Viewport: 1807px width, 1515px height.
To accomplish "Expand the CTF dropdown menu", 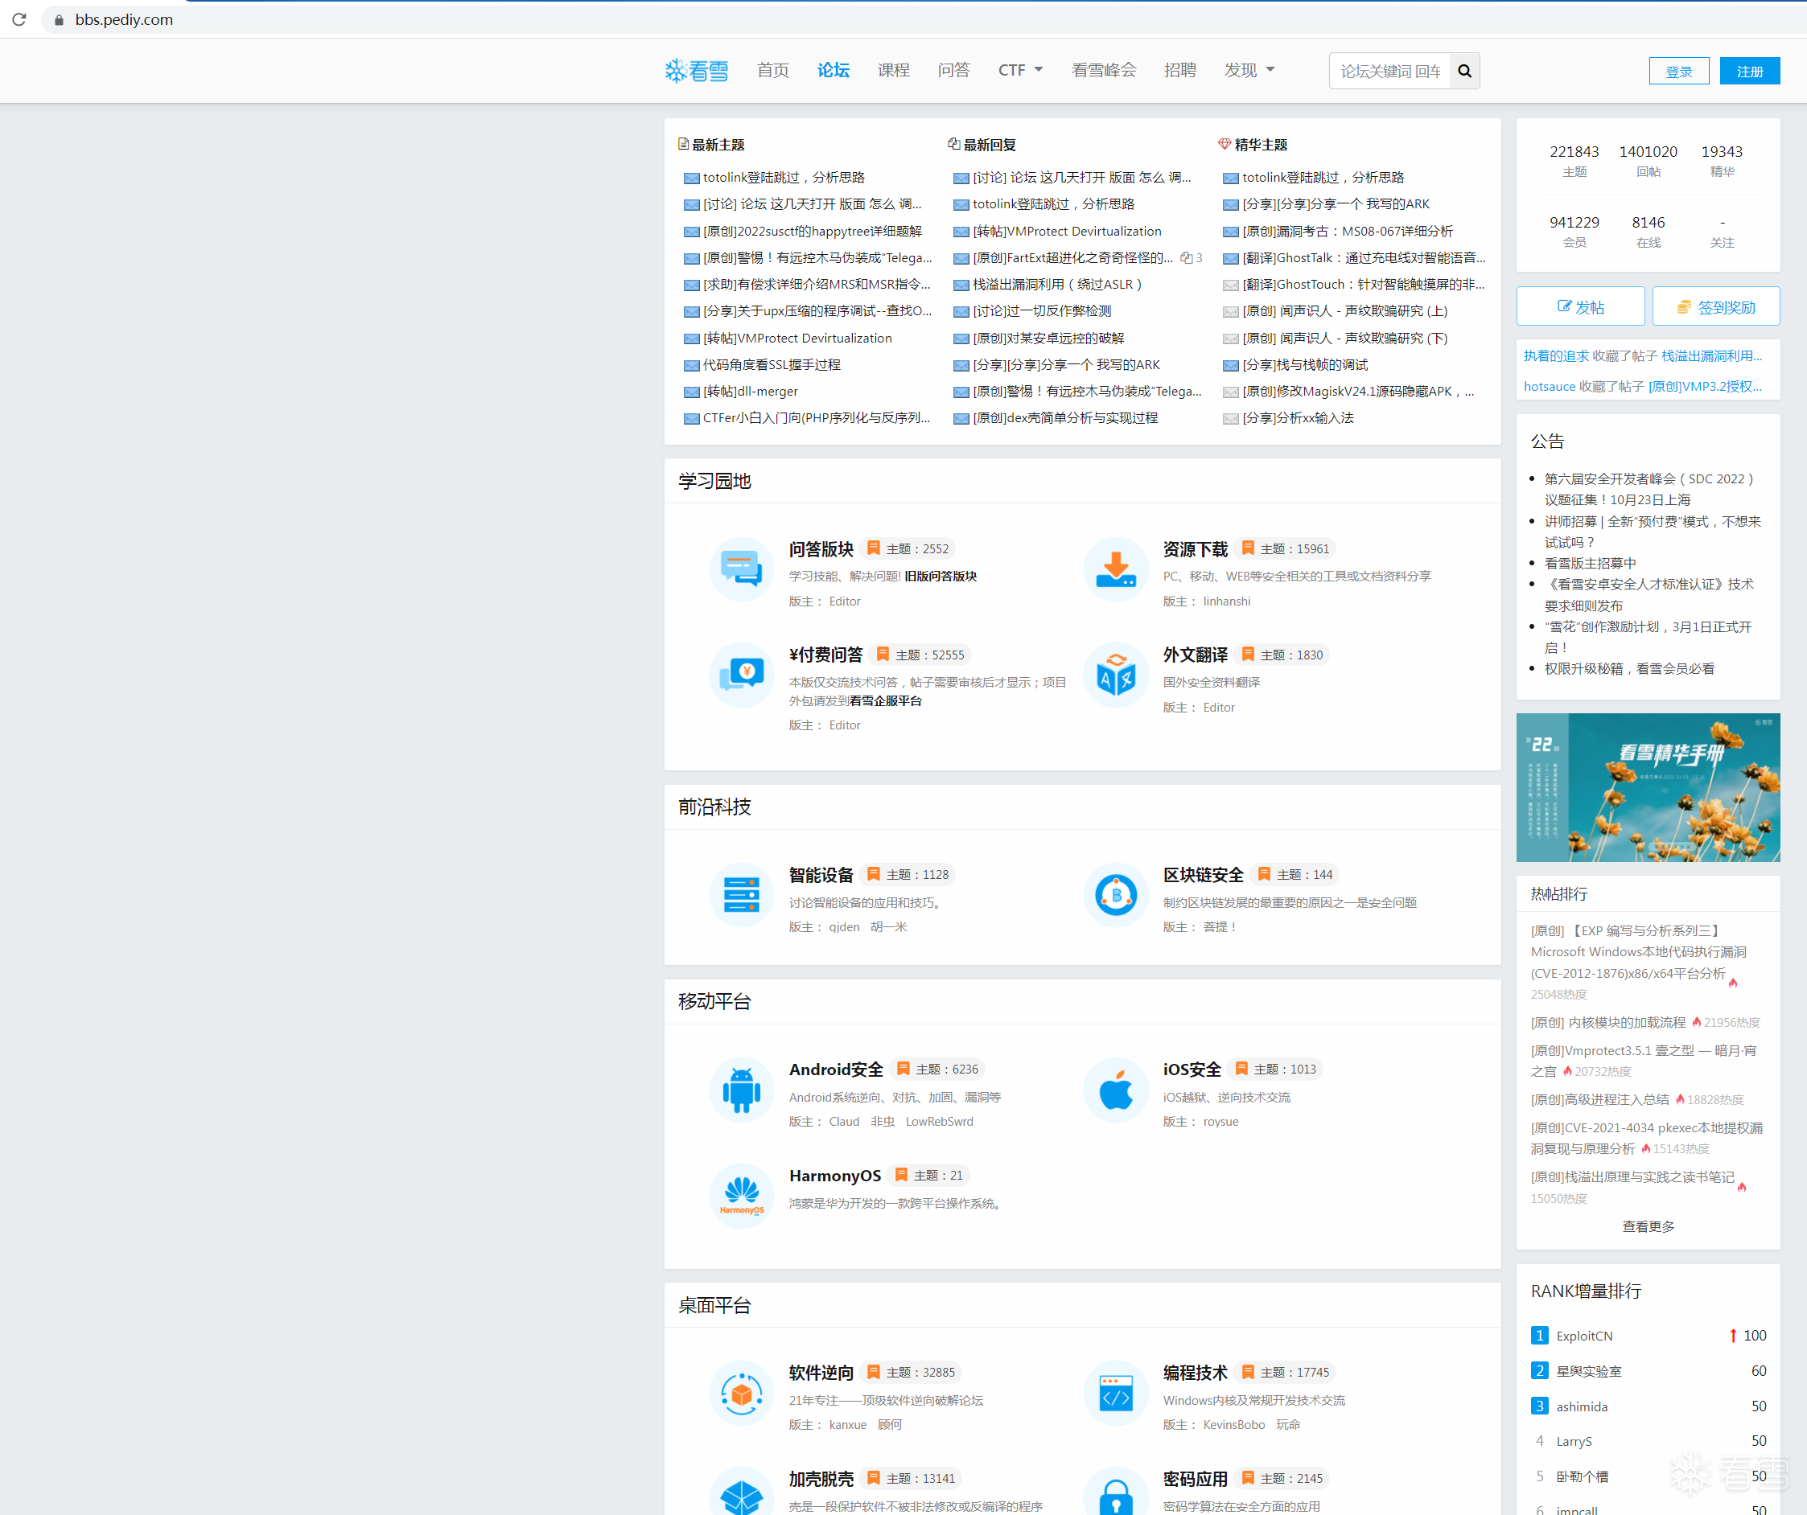I will [1019, 71].
